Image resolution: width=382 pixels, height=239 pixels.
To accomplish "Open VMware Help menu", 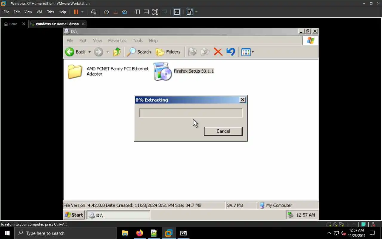I will [62, 12].
